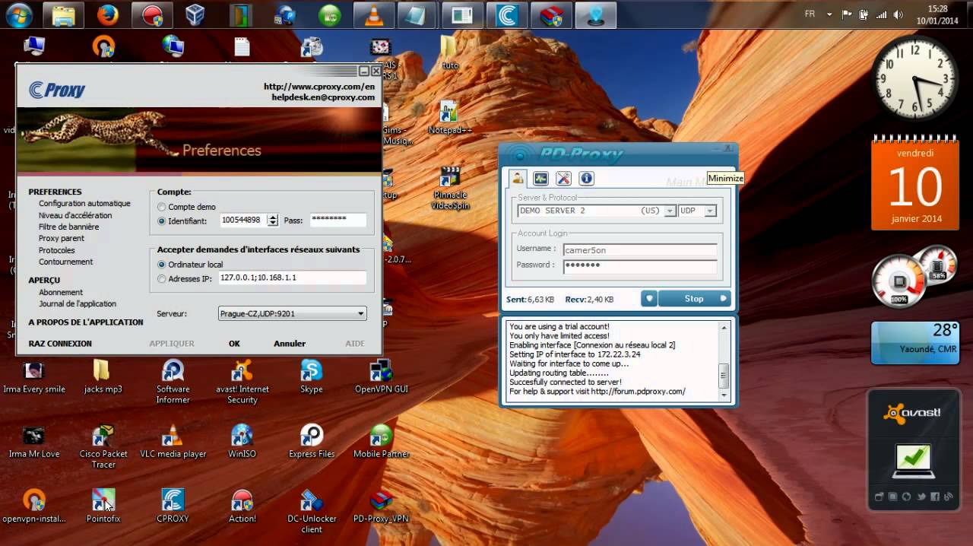This screenshot has height=546, width=973.
Task: Open PD-Proxy settings tools icon
Action: [563, 179]
